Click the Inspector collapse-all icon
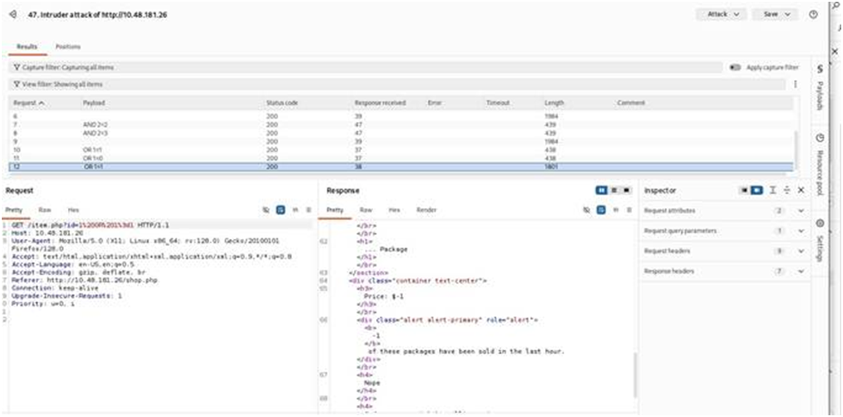 pos(787,191)
